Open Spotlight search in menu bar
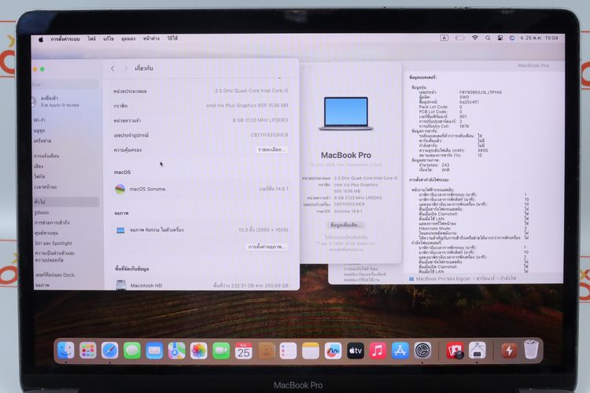 [488, 38]
